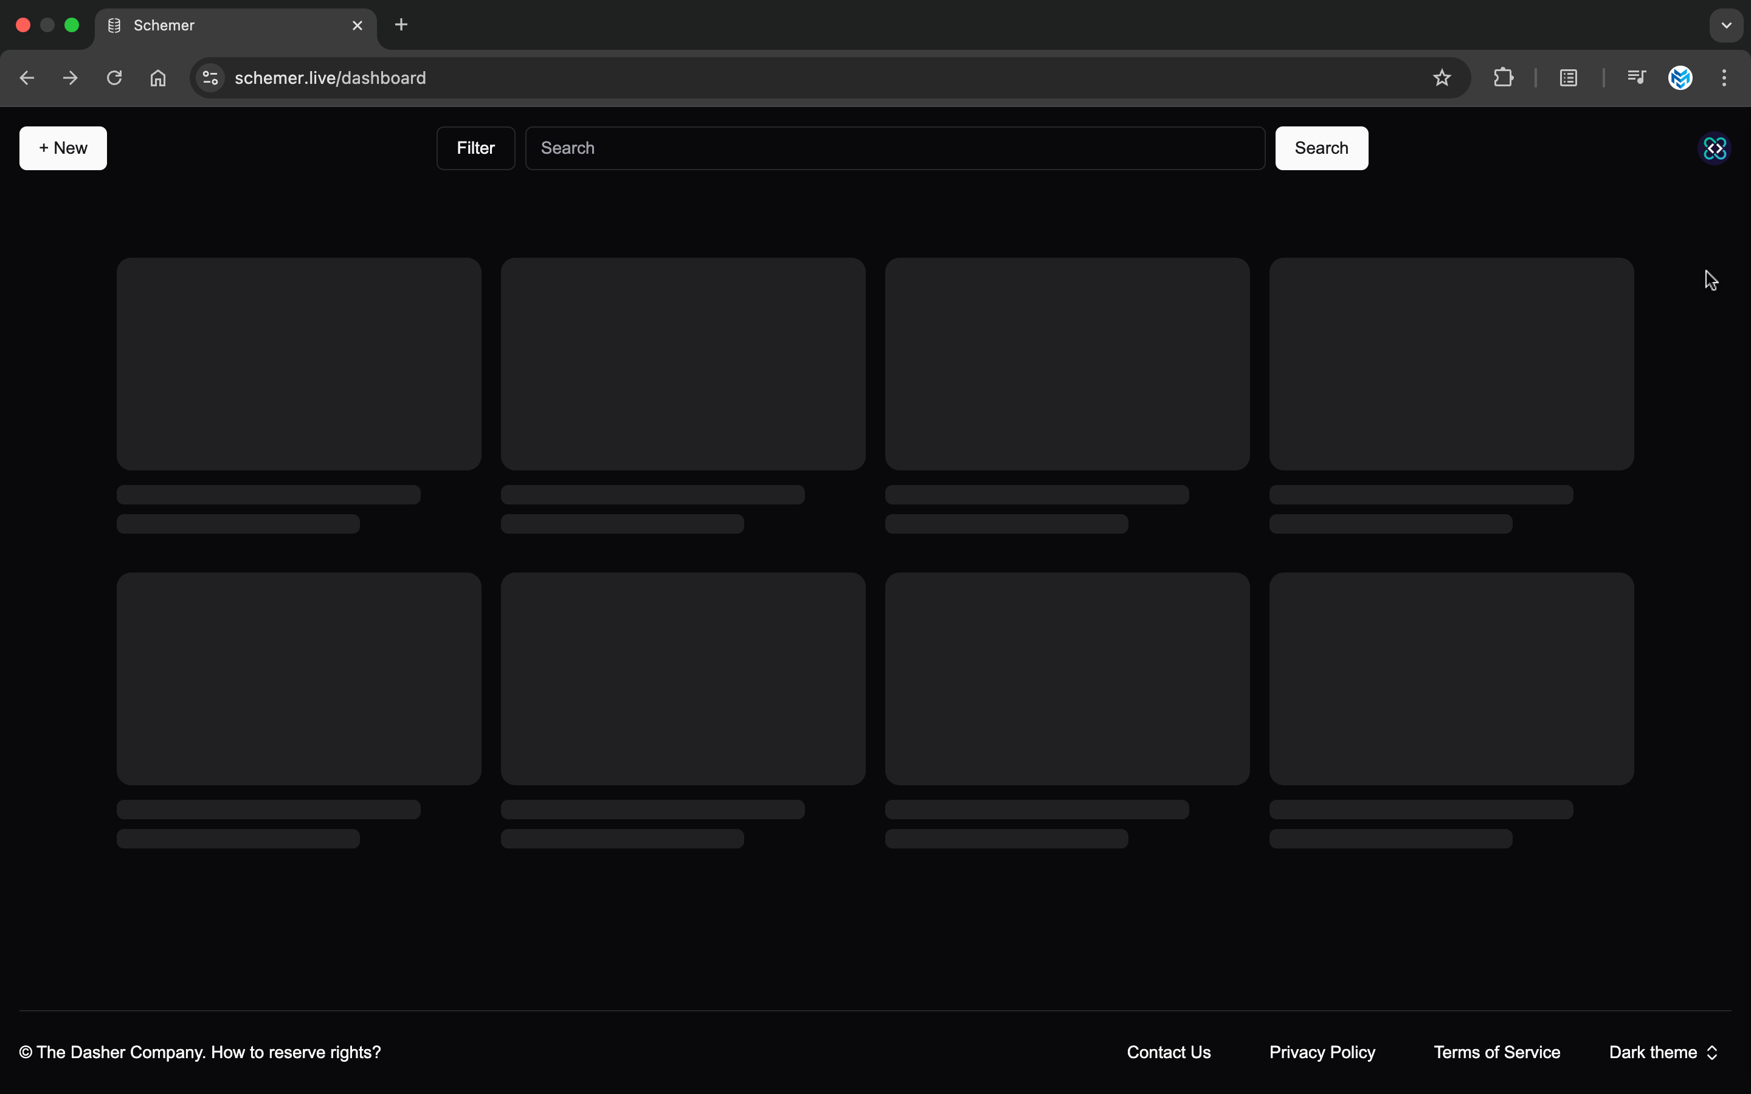Open the Privacy Policy link
Image resolution: width=1751 pixels, height=1094 pixels.
(1322, 1052)
